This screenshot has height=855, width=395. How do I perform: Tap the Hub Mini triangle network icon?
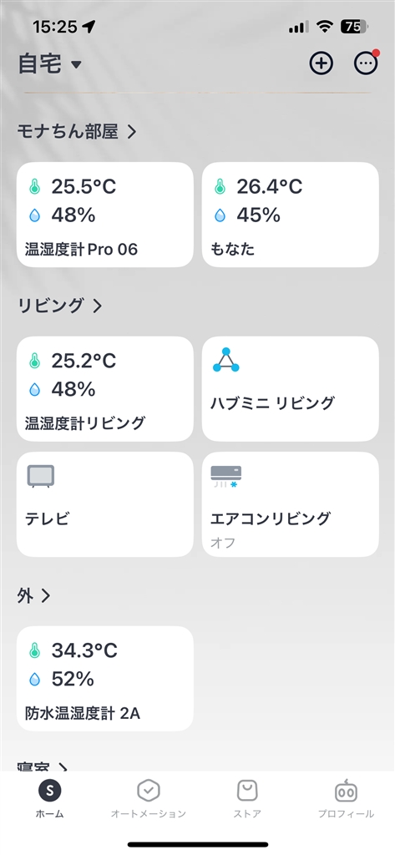click(225, 361)
